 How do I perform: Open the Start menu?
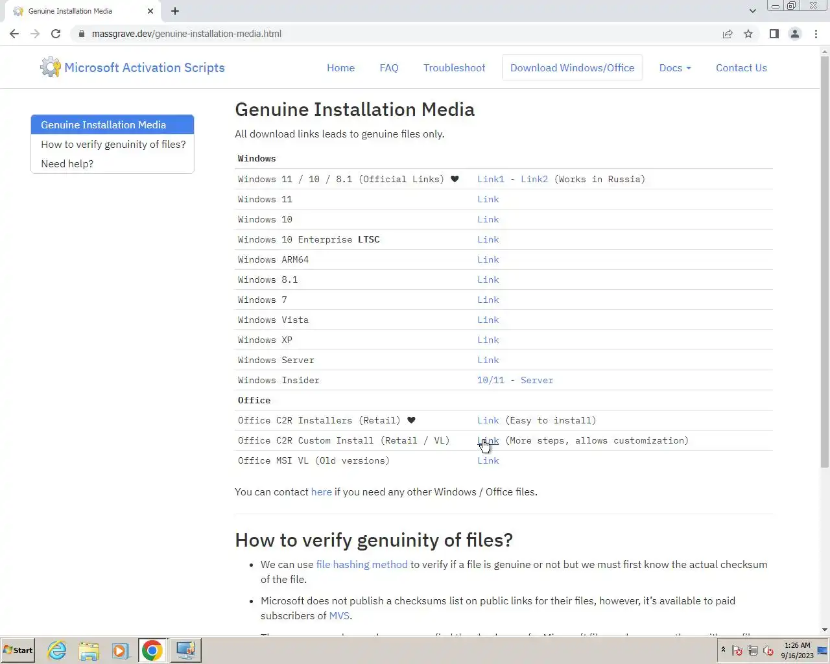point(18,650)
